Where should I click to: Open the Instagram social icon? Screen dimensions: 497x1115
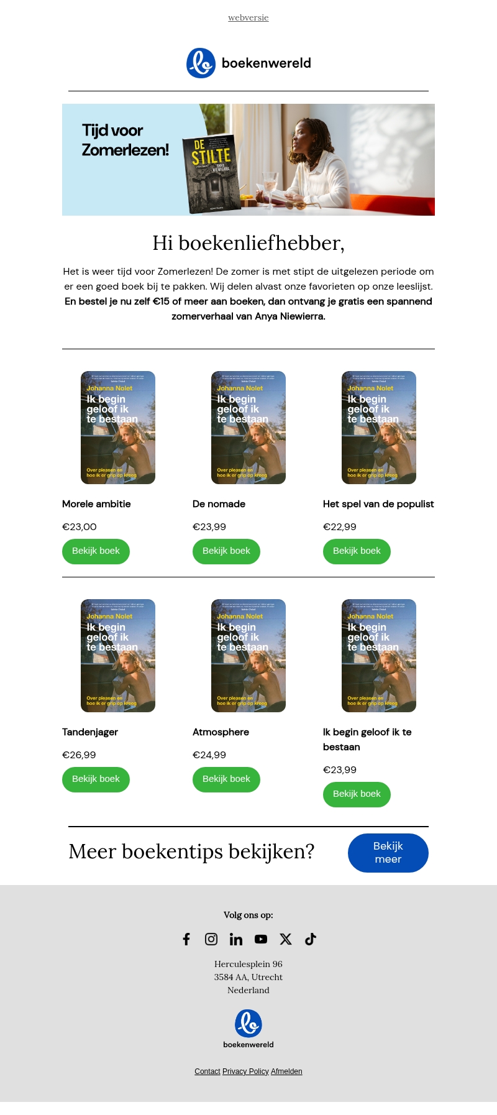pyautogui.click(x=211, y=939)
